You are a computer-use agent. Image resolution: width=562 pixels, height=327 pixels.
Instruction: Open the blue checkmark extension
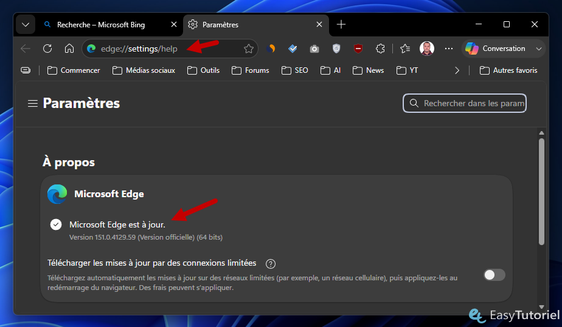tap(293, 49)
